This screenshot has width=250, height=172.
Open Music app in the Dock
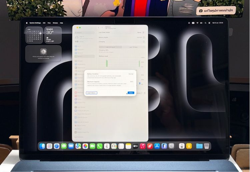click(x=143, y=146)
